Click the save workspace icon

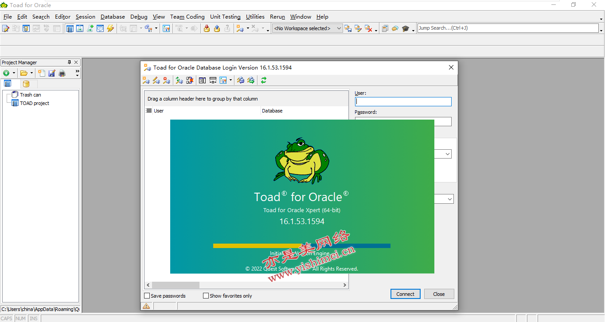pyautogui.click(x=348, y=28)
